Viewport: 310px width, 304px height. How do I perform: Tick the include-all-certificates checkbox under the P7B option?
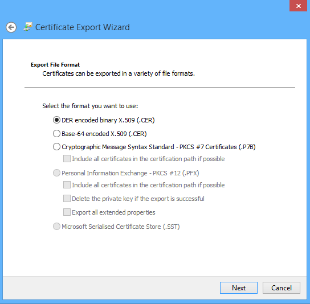coord(67,159)
